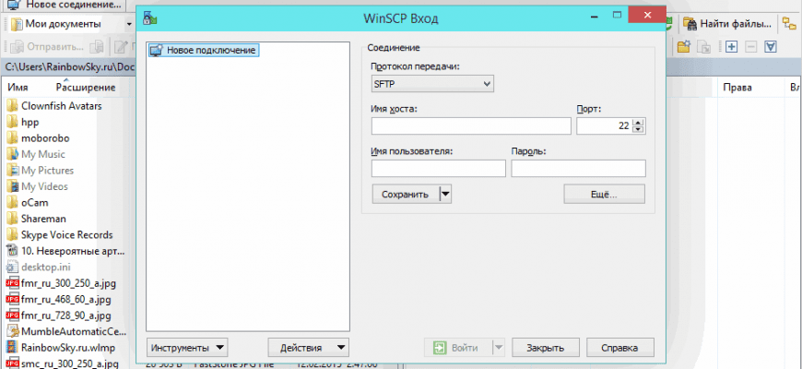Click the Отправить toolbar button
Image resolution: width=802 pixels, height=369 pixels.
click(47, 46)
